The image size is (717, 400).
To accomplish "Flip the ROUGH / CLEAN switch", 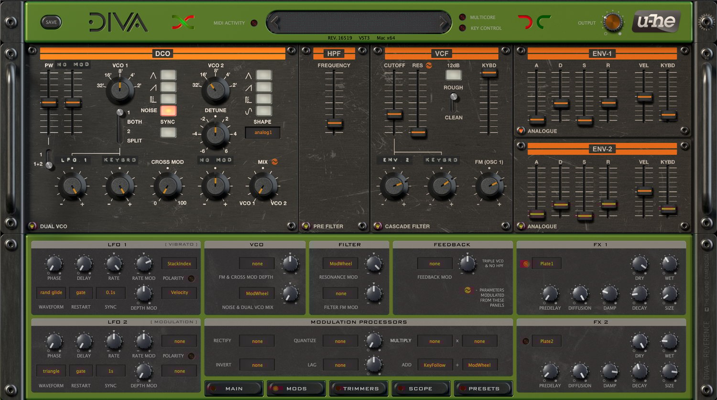I will (x=454, y=102).
